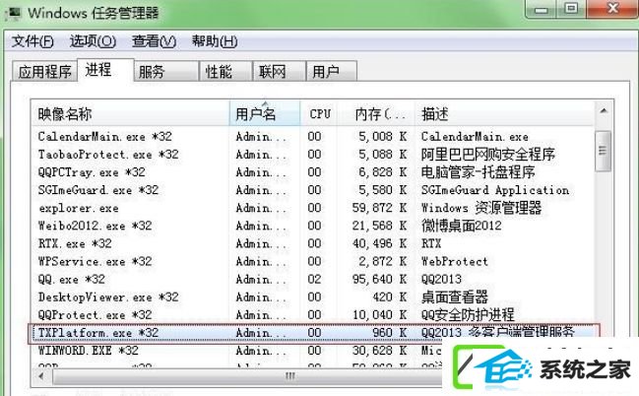Screen dimensions: 639x396
Task: Open the 选项(O) menu
Action: 93,41
